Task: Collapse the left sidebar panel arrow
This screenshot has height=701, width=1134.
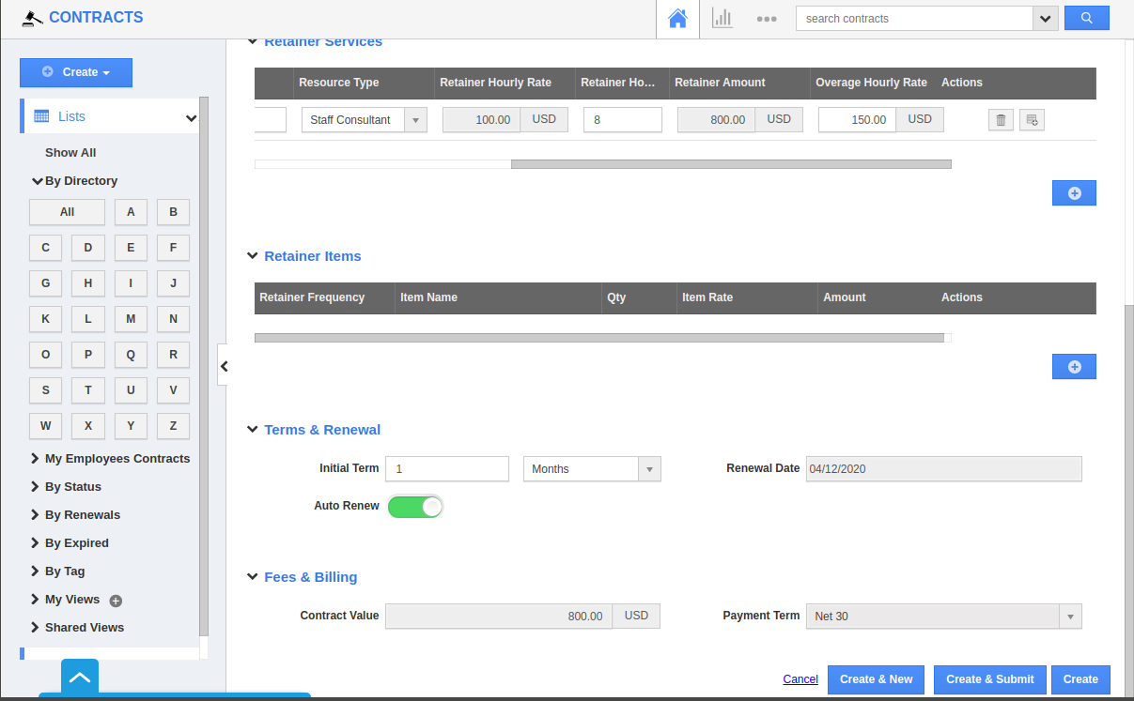Action: click(x=223, y=365)
